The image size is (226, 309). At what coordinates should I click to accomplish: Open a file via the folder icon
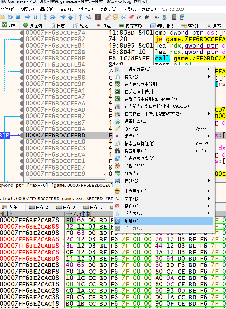[2, 17]
